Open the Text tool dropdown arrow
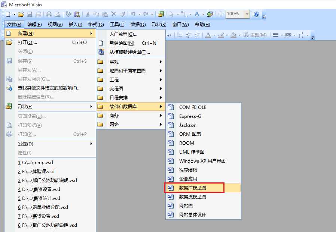The height and width of the screenshot is (232, 336). (203, 14)
